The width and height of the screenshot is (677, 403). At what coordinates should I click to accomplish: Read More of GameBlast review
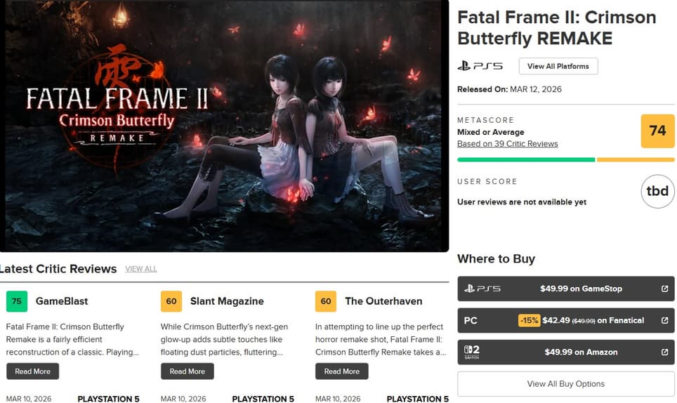tap(32, 371)
